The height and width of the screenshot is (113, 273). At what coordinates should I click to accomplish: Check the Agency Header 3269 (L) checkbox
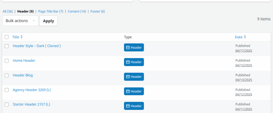(x=7, y=90)
